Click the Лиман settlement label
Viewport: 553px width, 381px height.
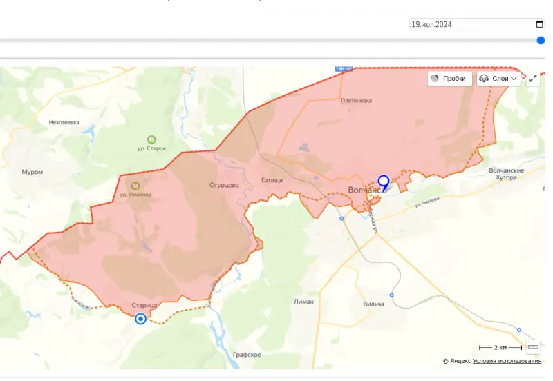pyautogui.click(x=303, y=302)
